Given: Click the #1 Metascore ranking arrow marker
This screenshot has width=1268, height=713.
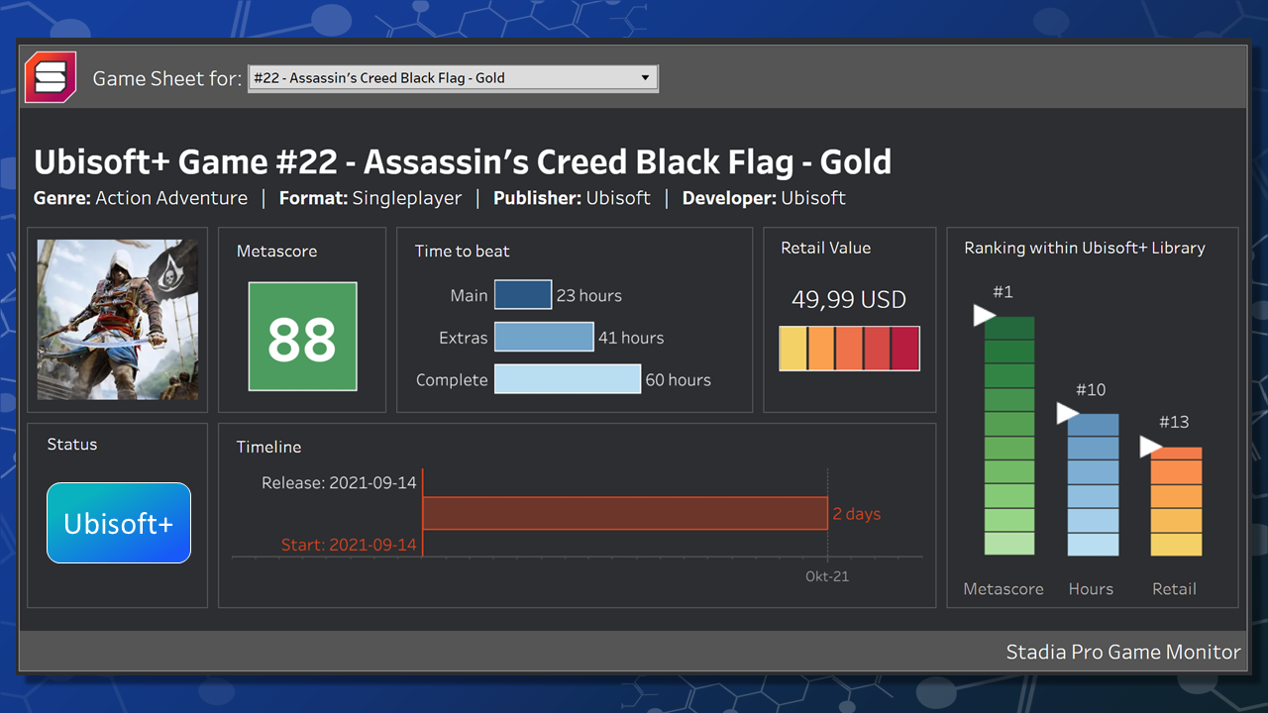Looking at the screenshot, I should 984,316.
